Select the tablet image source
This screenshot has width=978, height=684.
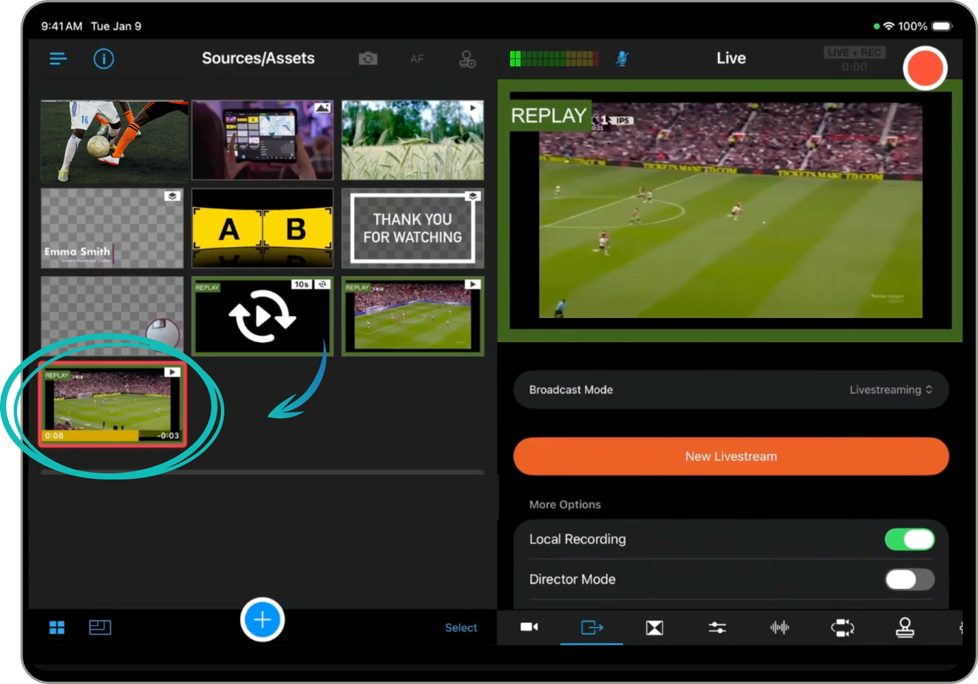(263, 140)
